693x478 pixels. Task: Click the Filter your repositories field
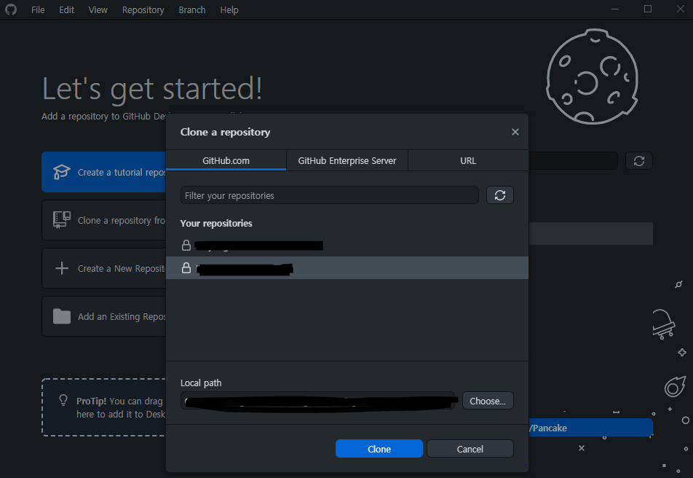(329, 195)
